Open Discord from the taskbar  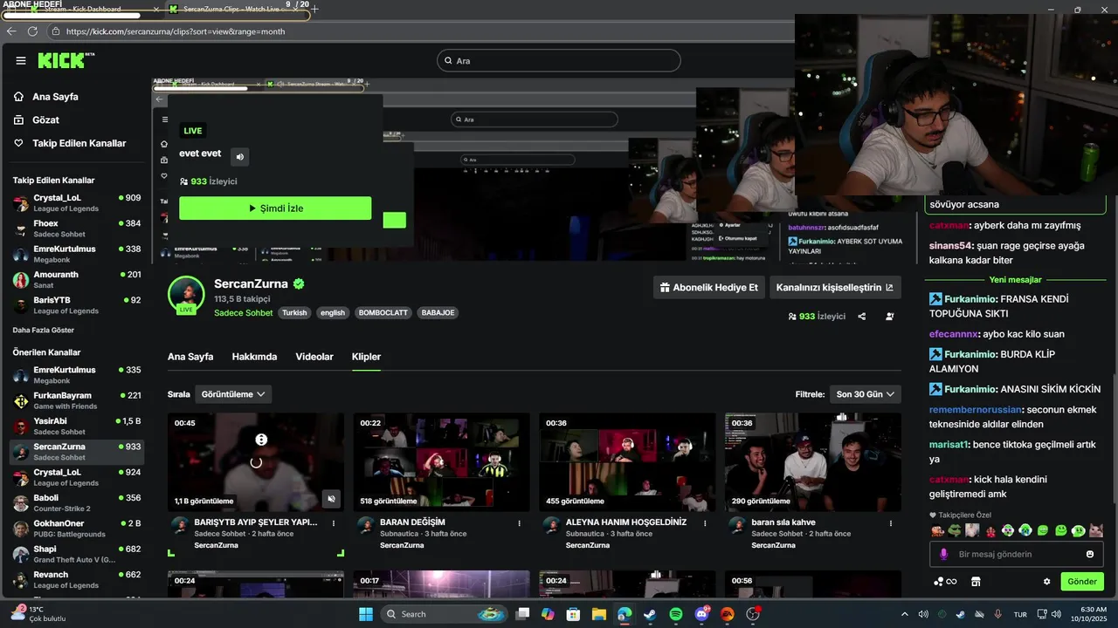coord(701,614)
